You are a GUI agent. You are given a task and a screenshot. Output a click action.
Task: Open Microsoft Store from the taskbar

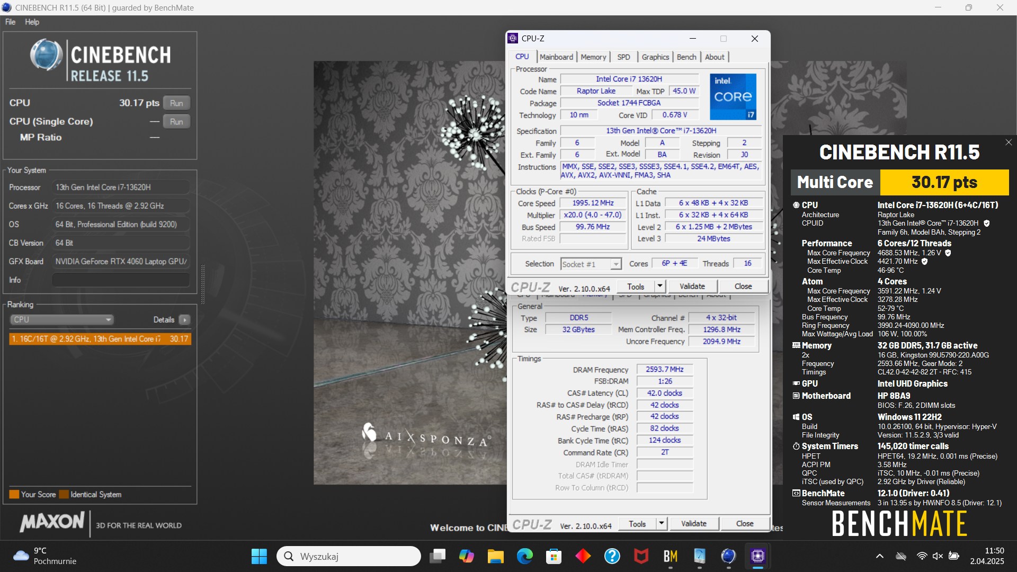tap(554, 556)
